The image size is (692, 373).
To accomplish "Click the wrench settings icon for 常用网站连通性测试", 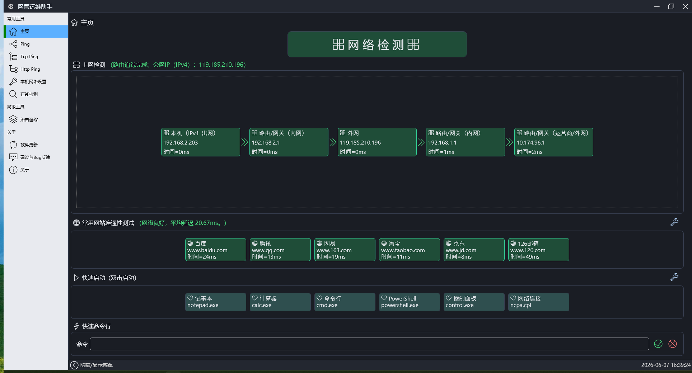I will pyautogui.click(x=674, y=222).
